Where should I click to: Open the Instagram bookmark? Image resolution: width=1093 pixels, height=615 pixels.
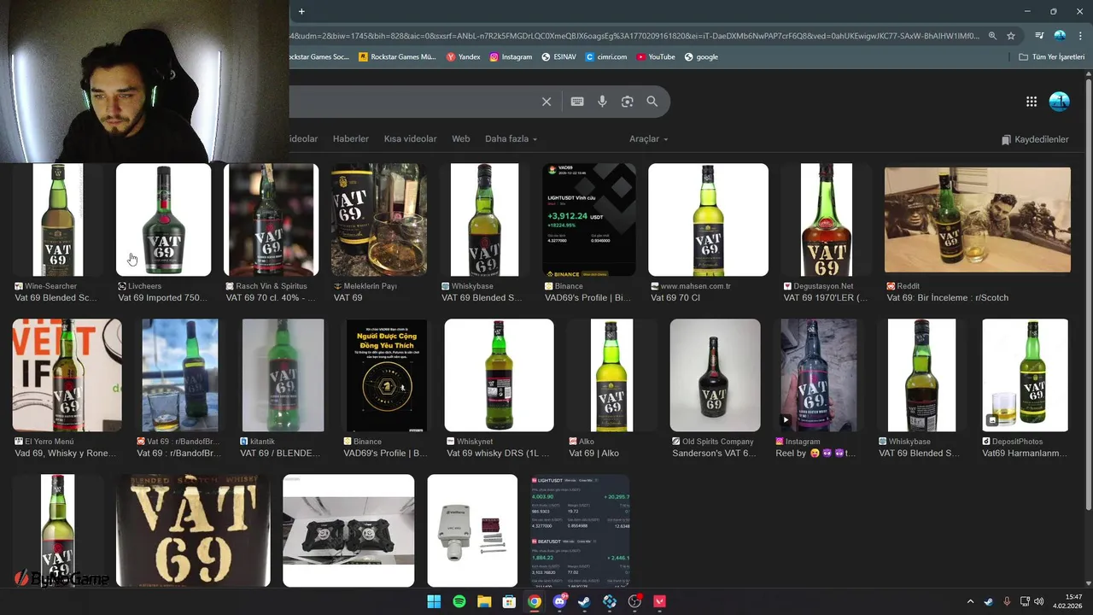click(x=511, y=57)
